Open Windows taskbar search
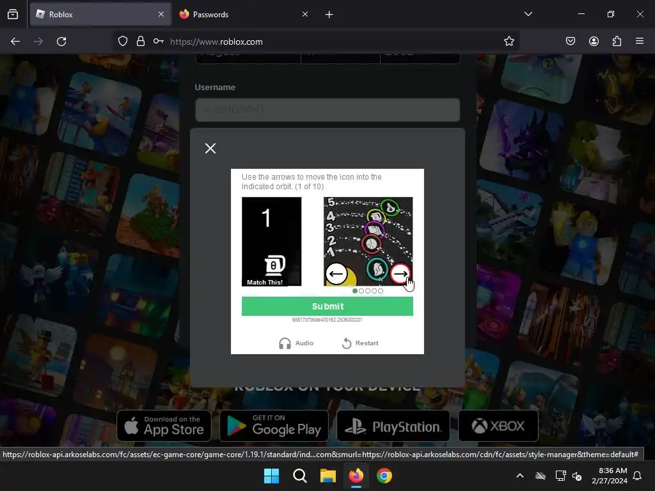 [300, 476]
